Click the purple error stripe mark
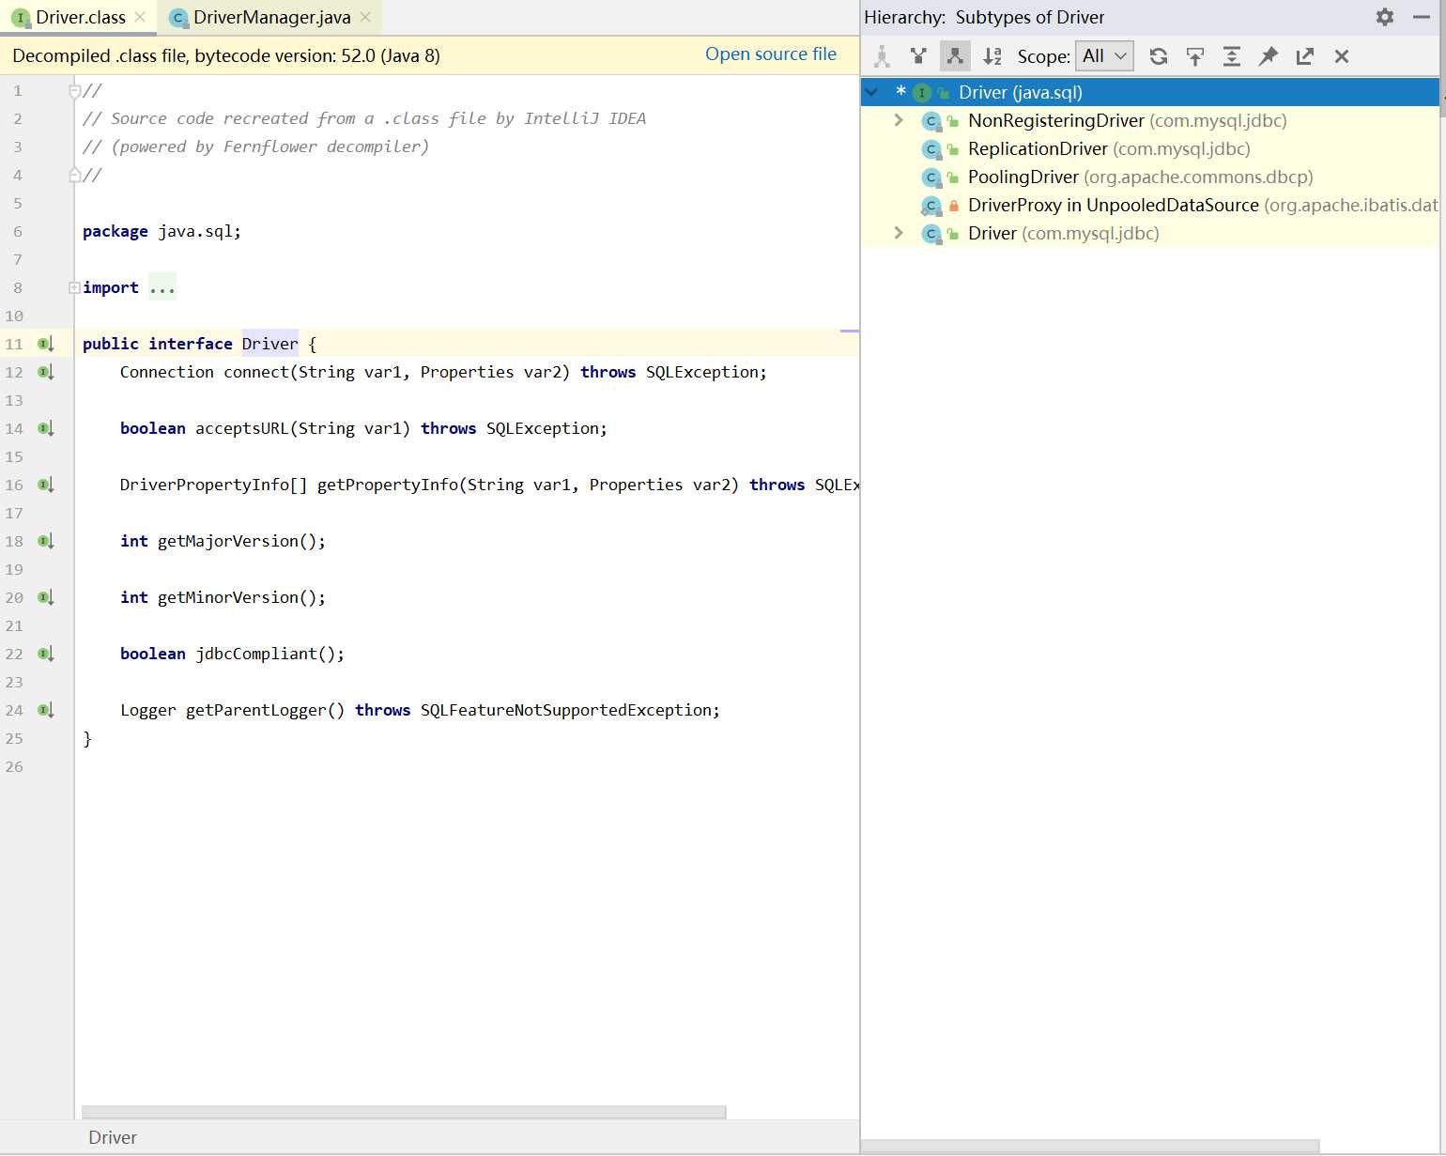This screenshot has height=1156, width=1446. (x=850, y=331)
